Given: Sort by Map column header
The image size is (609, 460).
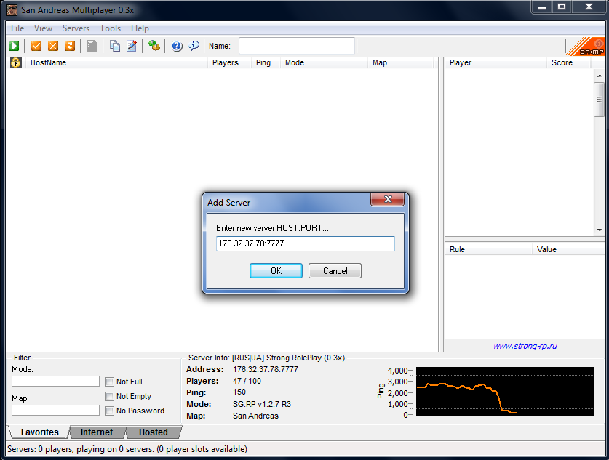Looking at the screenshot, I should coord(401,62).
